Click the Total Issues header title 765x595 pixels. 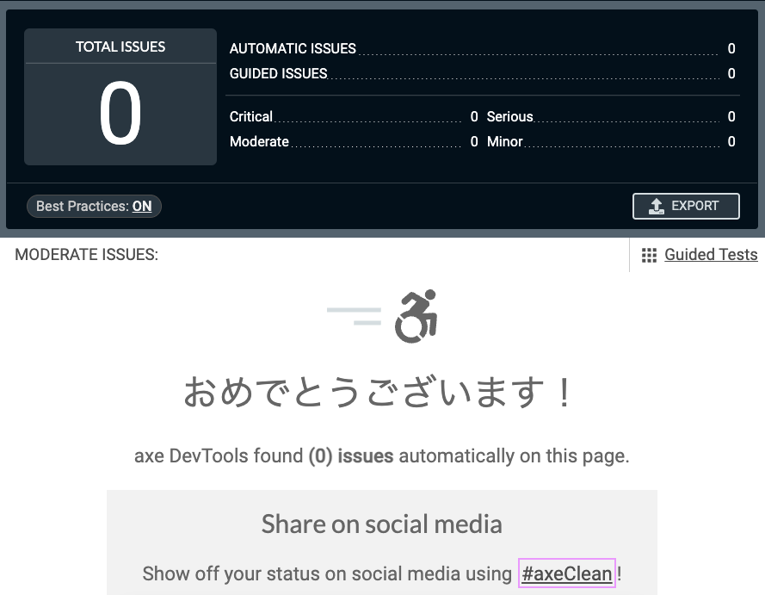[120, 46]
